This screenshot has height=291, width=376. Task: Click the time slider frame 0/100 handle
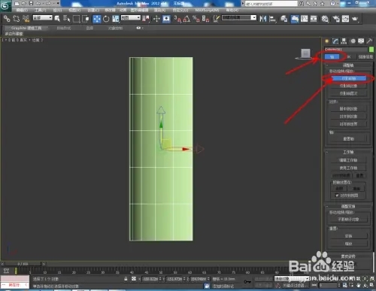(x=23, y=264)
